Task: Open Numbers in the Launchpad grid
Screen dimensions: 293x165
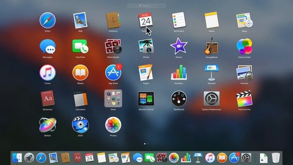Action: pos(179,72)
